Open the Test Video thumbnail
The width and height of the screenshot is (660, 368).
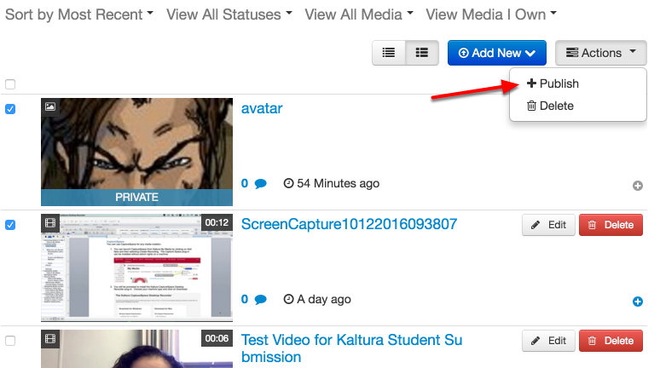[136, 348]
